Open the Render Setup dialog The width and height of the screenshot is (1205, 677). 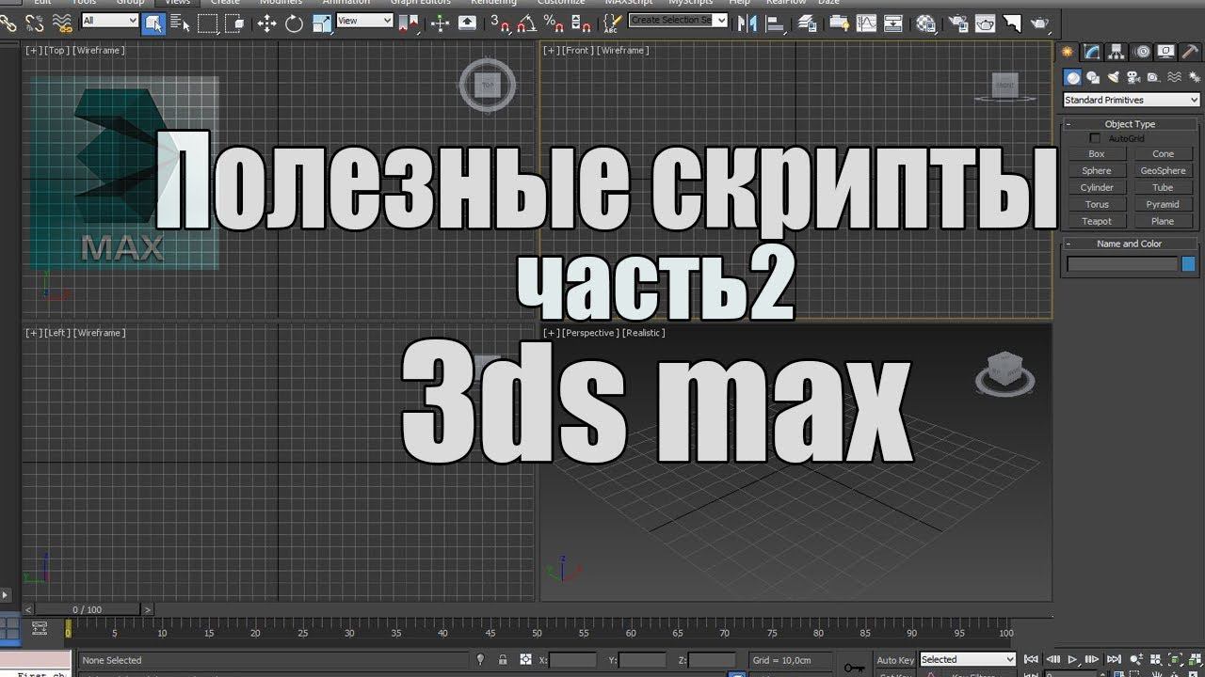[x=956, y=22]
